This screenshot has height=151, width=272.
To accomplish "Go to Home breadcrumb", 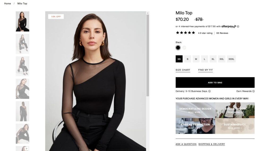I will pyautogui.click(x=7, y=4).
